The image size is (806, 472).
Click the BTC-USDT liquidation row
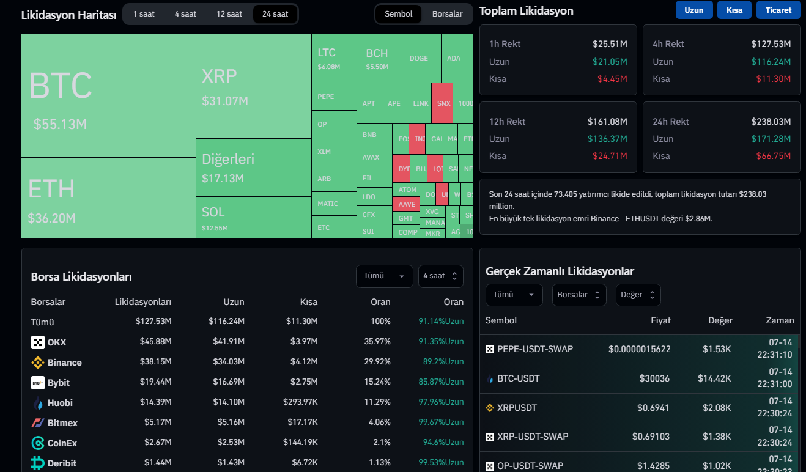[639, 378]
